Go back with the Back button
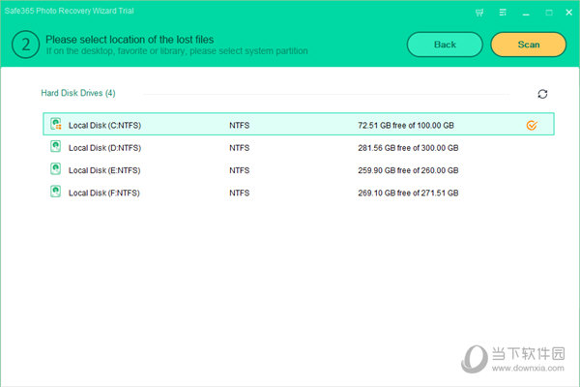Screen dimensions: 580x387 [x=445, y=45]
